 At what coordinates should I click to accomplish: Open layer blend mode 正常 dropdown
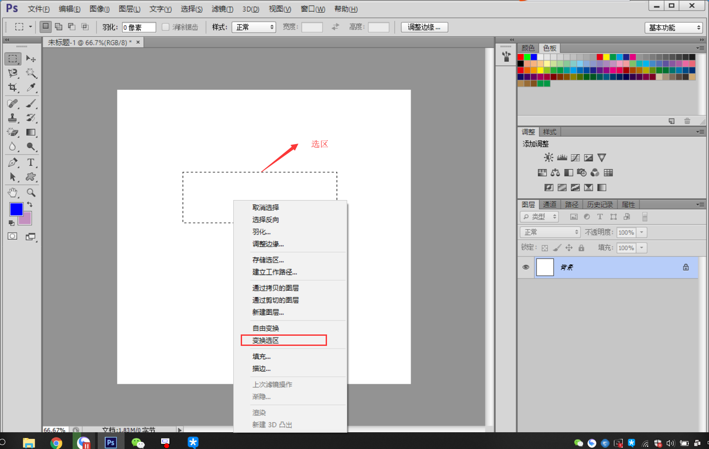click(550, 232)
